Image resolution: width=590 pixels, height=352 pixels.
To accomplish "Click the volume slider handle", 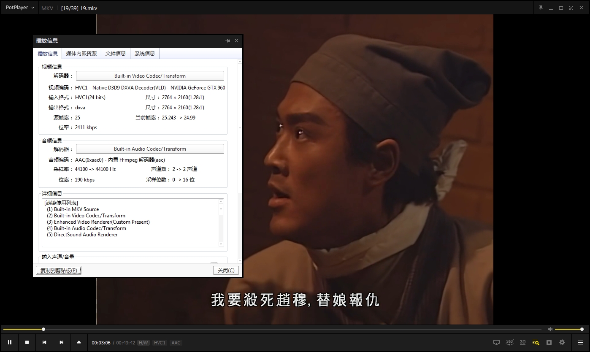I will tap(582, 329).
